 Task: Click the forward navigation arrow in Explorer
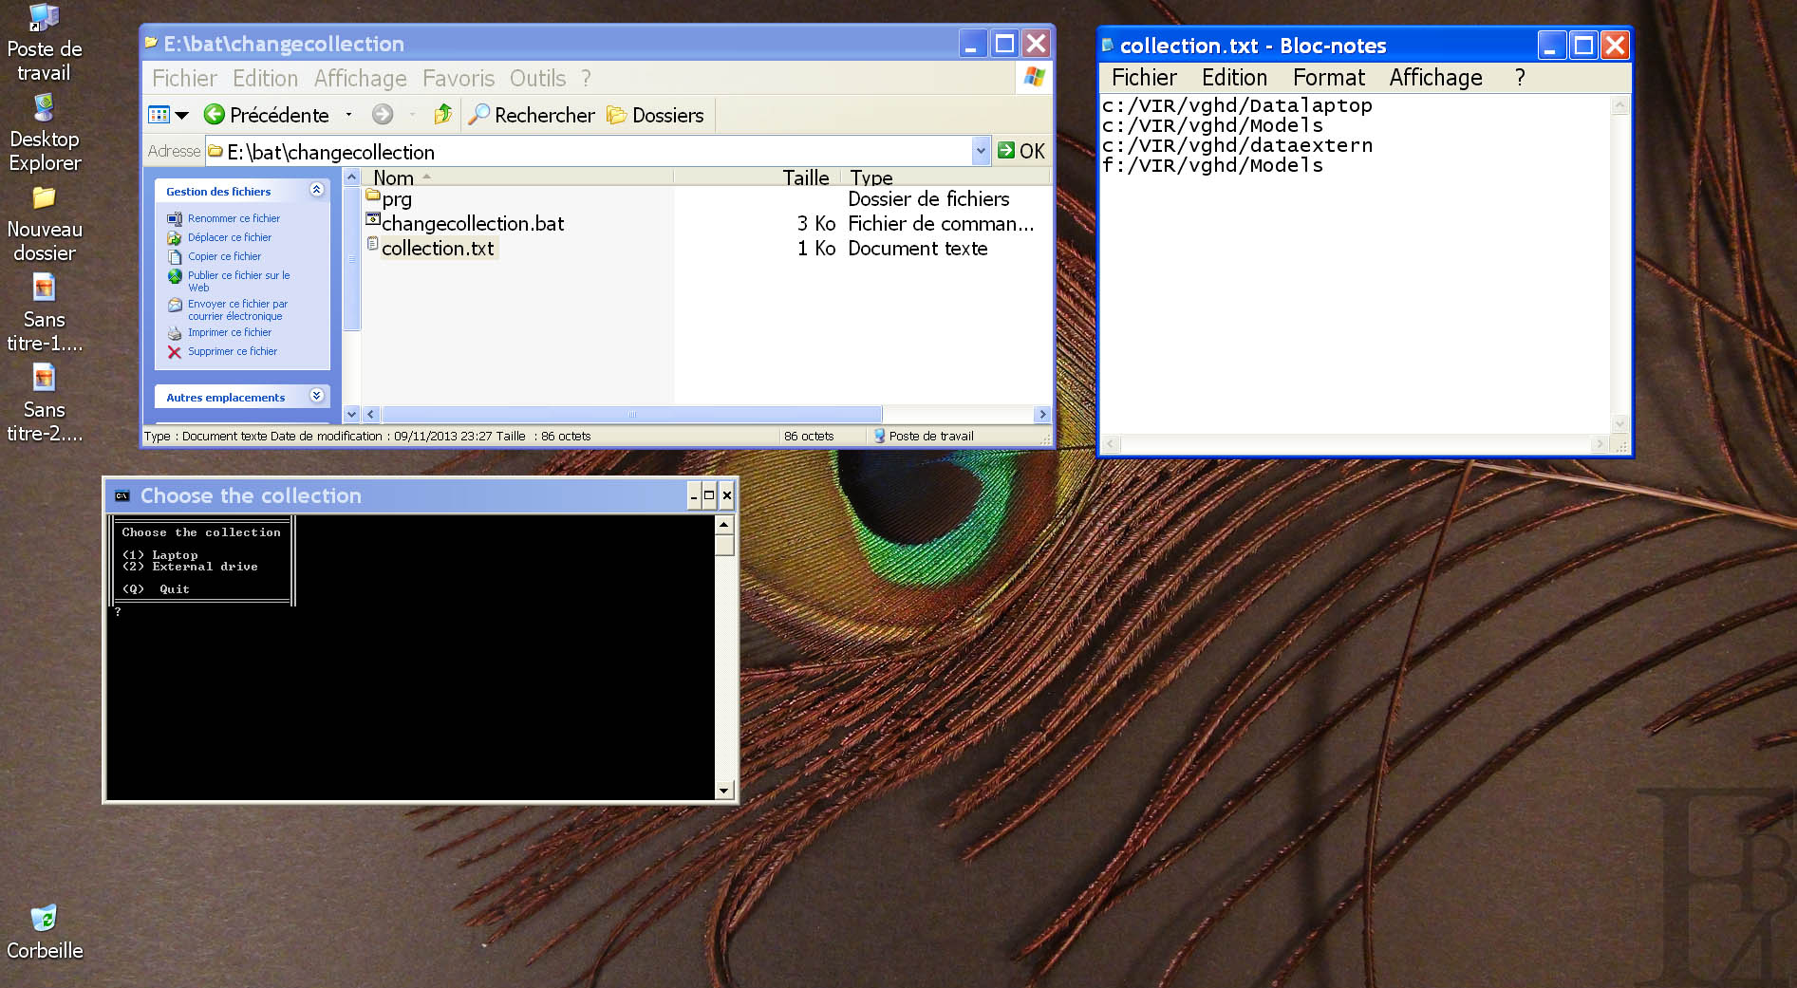tap(383, 115)
